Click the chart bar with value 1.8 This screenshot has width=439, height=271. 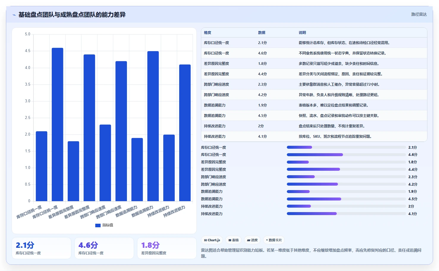[73, 171]
